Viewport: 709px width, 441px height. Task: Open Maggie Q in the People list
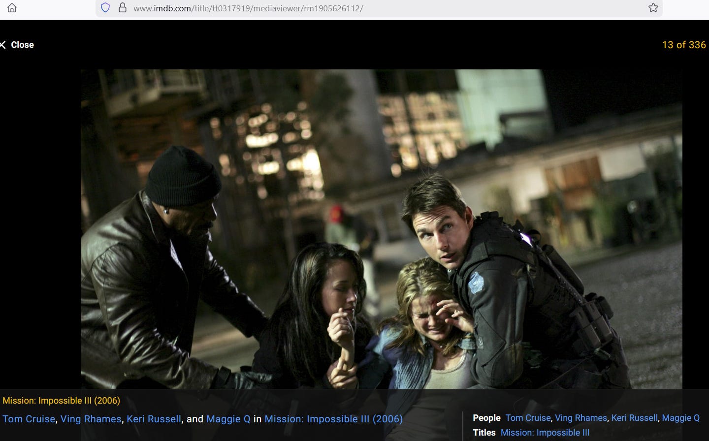(680, 418)
